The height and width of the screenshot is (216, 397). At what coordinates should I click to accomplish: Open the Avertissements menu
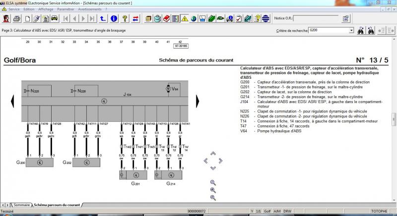[x=90, y=9]
